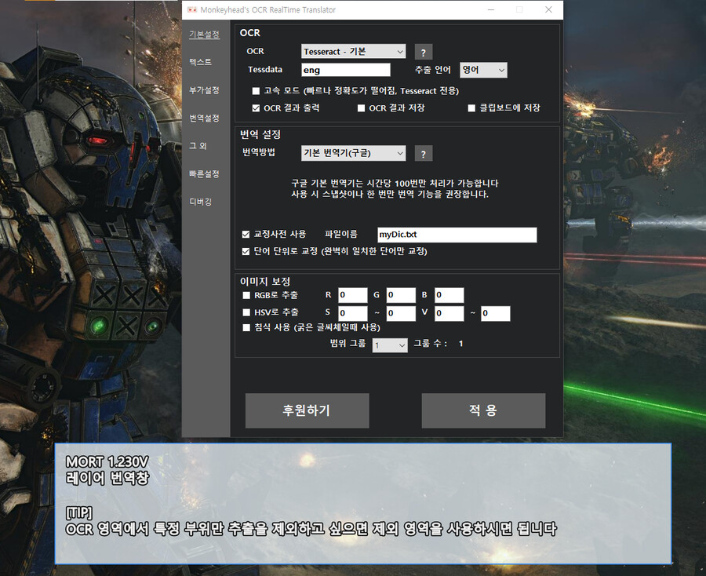Open the 그 외 tab

(198, 146)
